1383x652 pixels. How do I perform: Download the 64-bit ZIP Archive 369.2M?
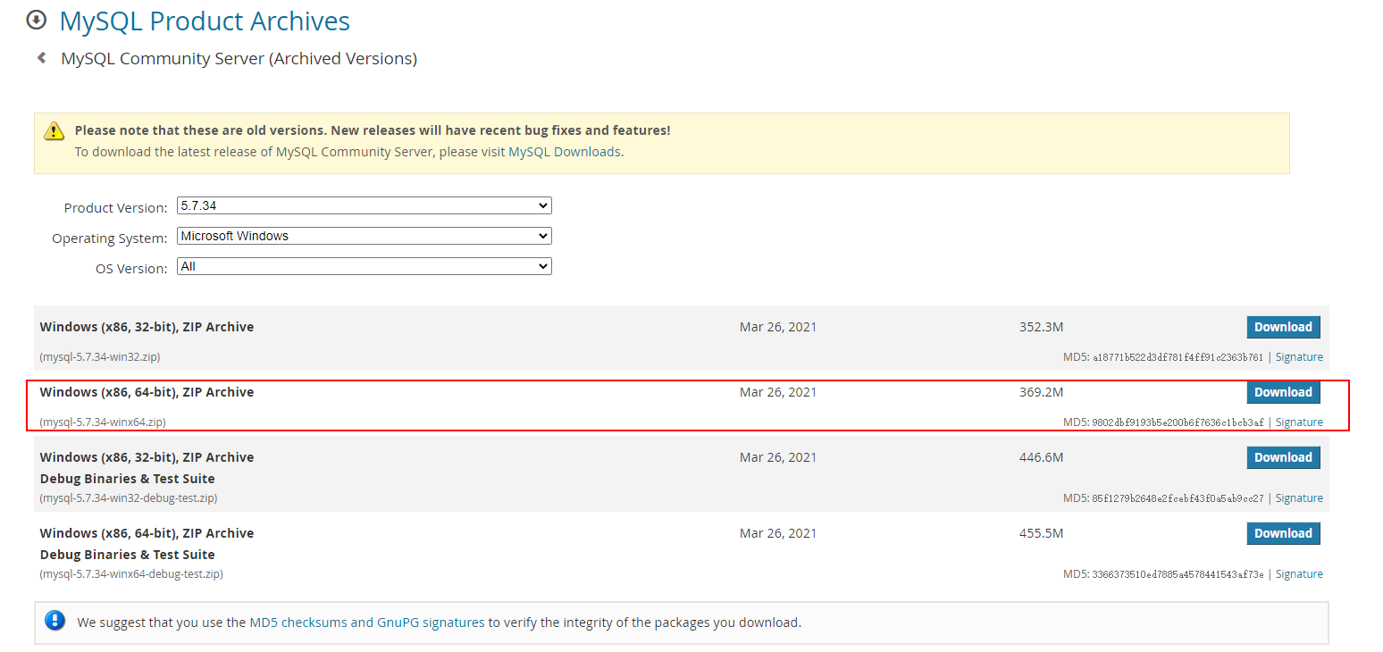[1283, 392]
